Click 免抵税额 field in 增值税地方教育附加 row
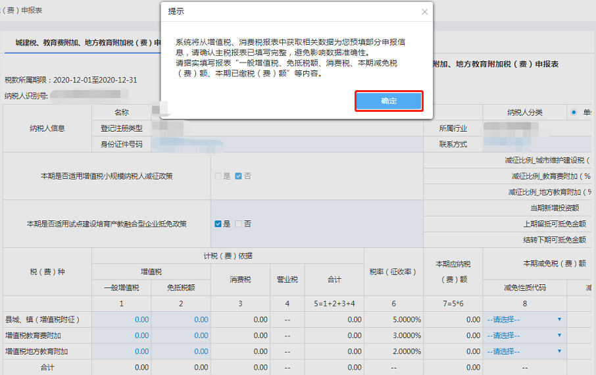 (x=181, y=351)
